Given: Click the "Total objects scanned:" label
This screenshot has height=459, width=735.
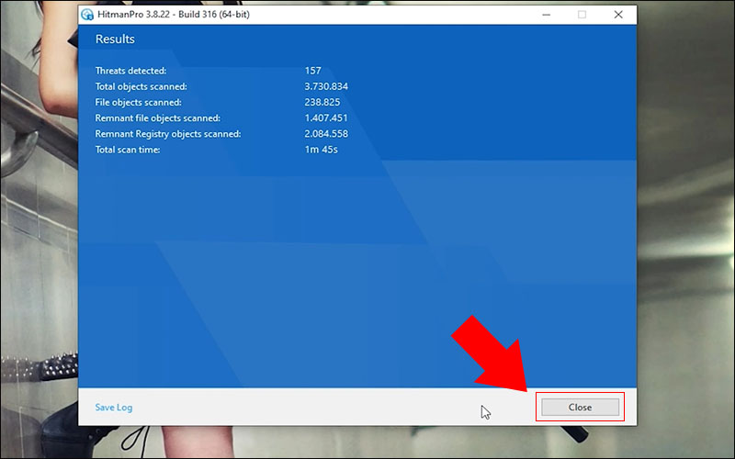Looking at the screenshot, I should pyautogui.click(x=141, y=86).
